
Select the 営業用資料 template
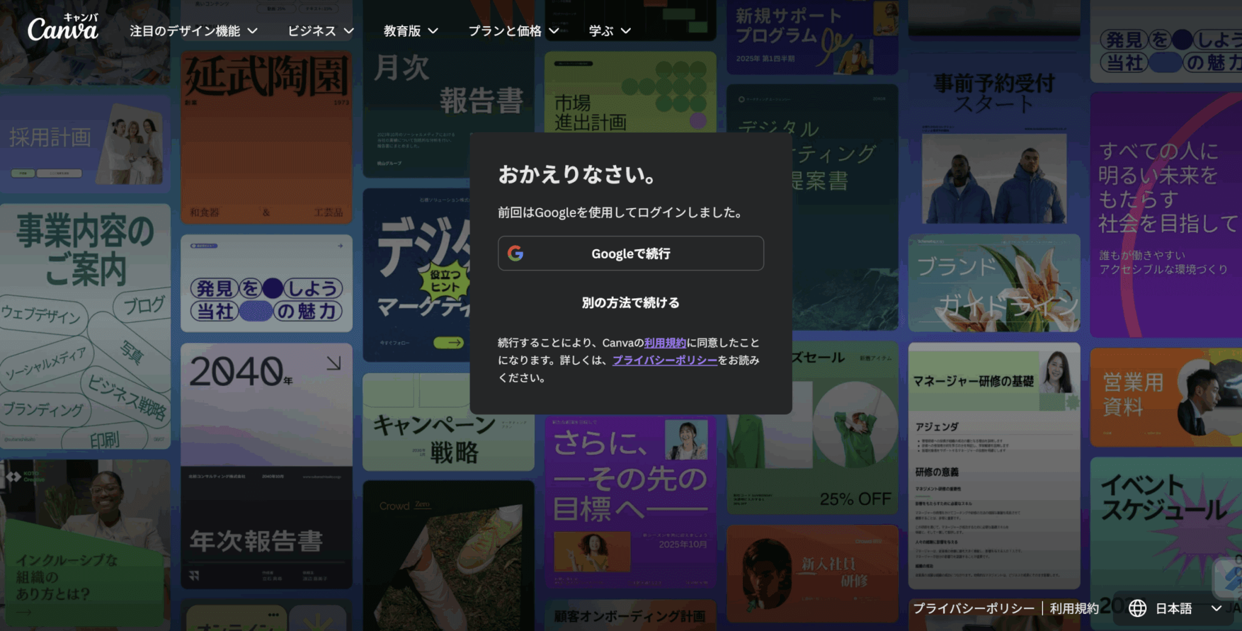[1166, 397]
